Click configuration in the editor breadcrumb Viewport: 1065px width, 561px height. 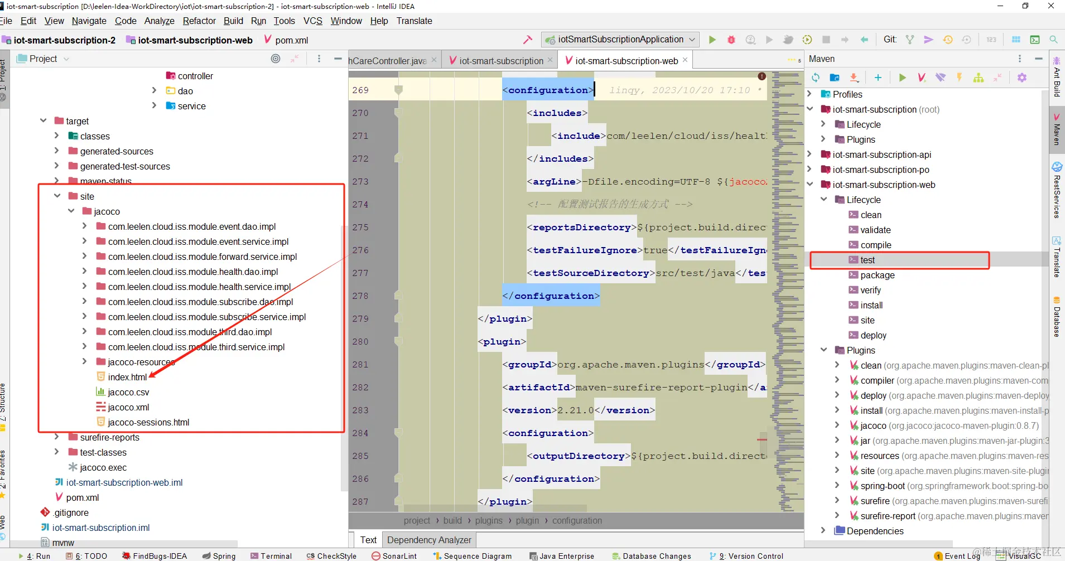(577, 520)
